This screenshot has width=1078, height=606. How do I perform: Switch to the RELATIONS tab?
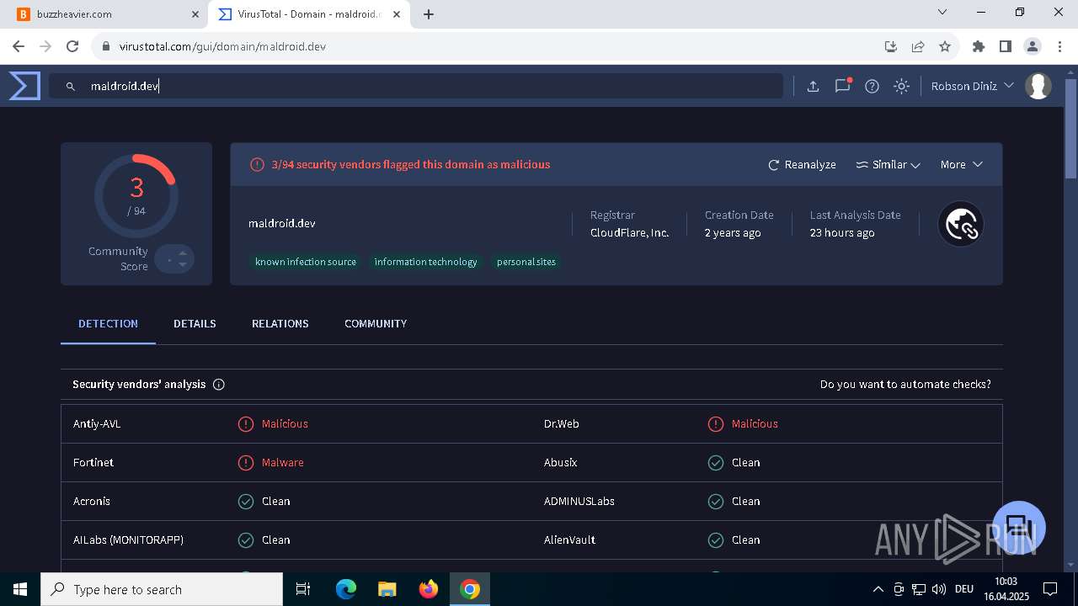coord(280,324)
